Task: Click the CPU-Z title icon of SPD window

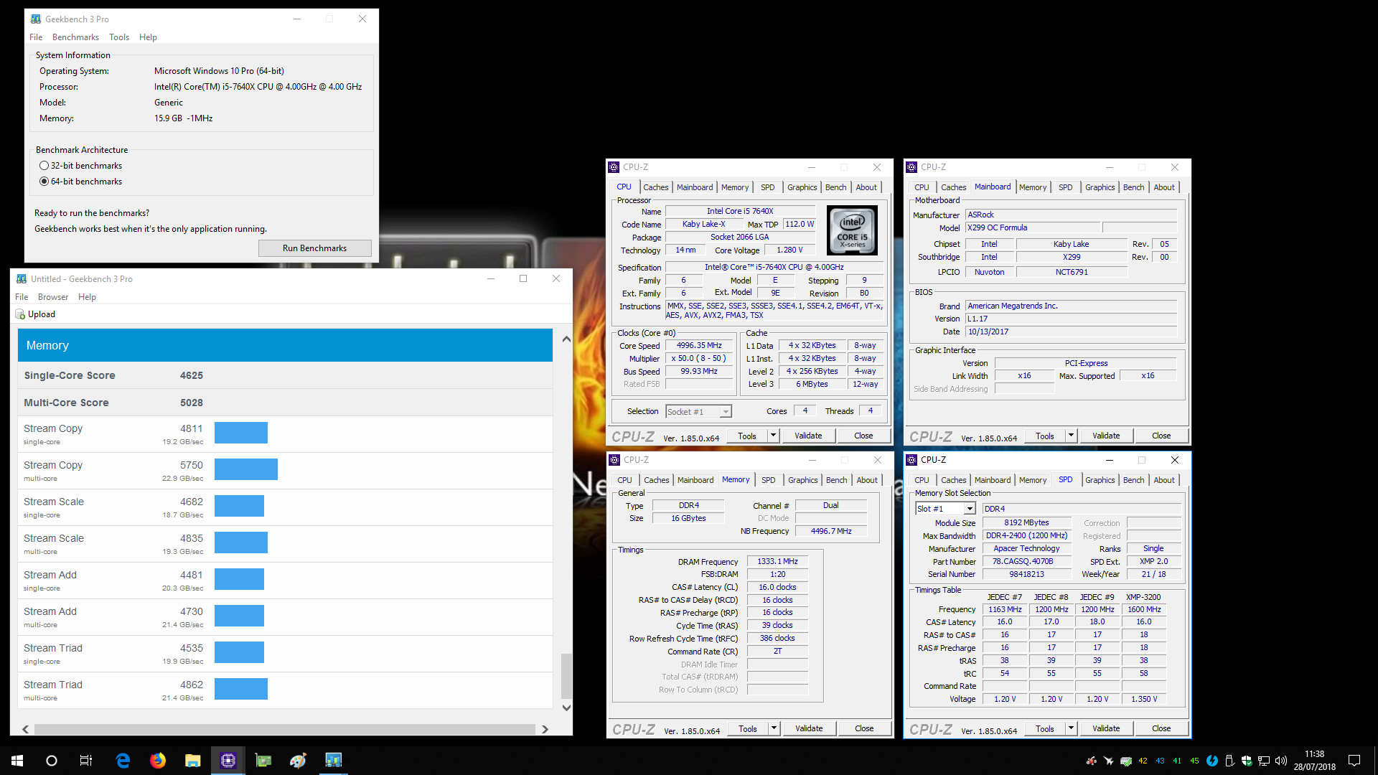Action: 911,460
